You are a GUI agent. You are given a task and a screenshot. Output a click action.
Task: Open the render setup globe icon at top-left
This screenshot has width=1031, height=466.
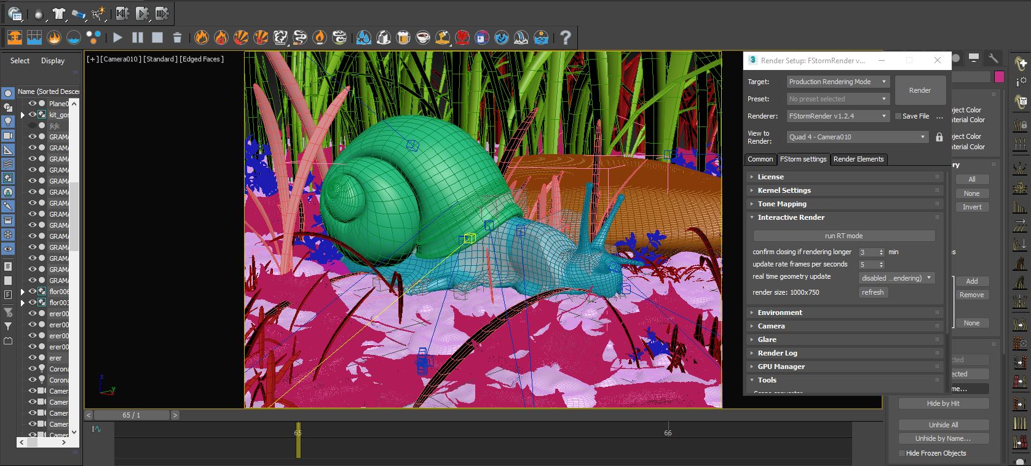(15, 14)
